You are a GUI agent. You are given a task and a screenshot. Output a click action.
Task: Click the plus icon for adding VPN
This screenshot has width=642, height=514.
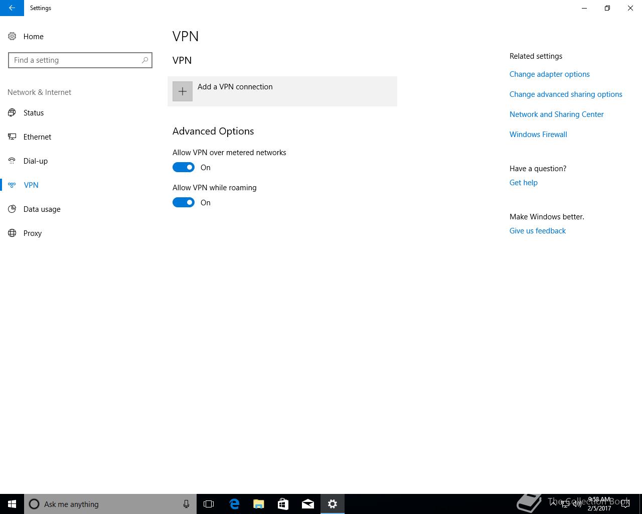coord(183,91)
